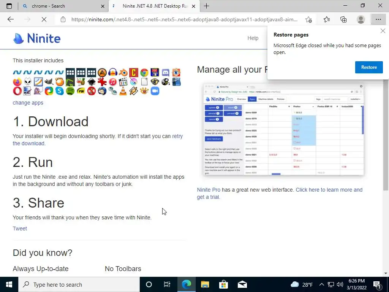Open the tab actions menu
This screenshot has width=389, height=292.
(9, 6)
